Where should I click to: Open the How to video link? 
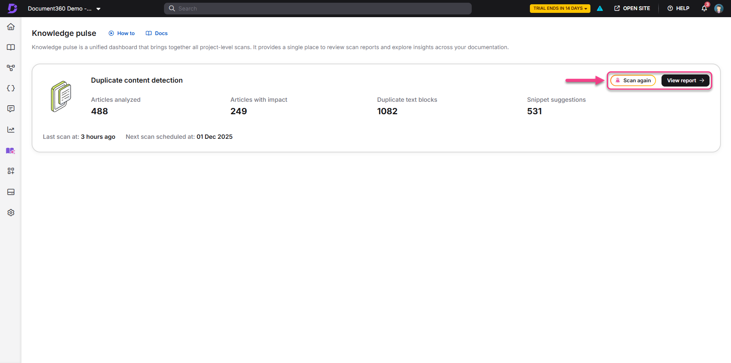click(x=121, y=33)
